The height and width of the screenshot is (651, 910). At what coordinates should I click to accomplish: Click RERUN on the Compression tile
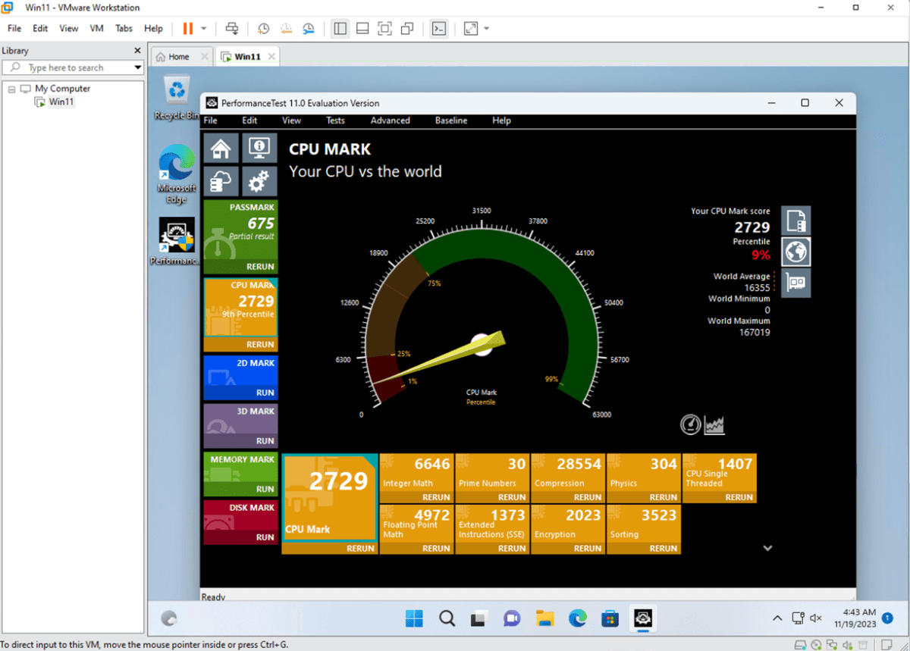588,497
